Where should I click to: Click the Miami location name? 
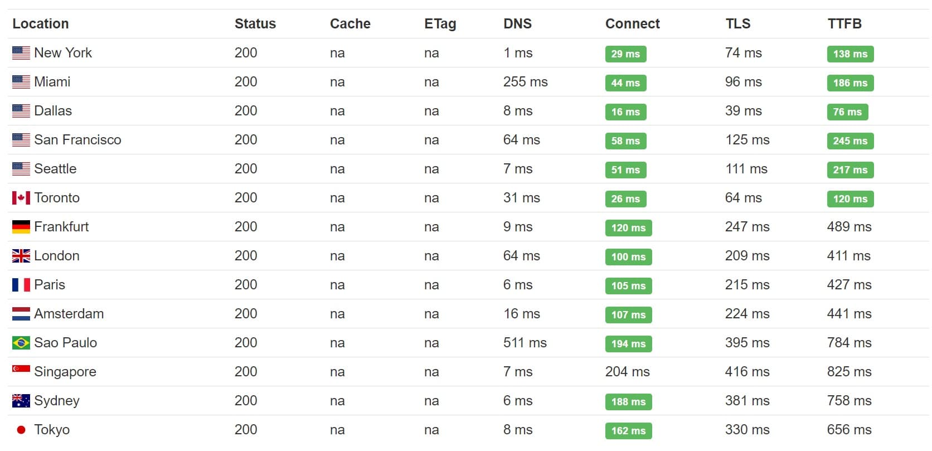52,82
